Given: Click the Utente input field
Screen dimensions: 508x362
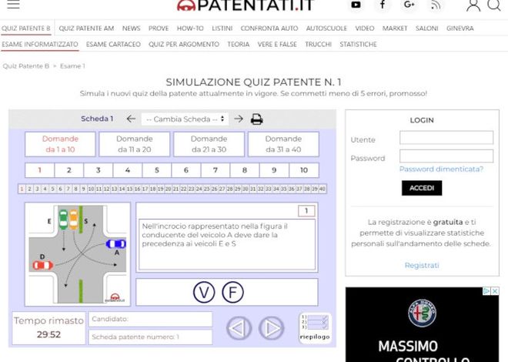Looking at the screenshot, I should [x=446, y=137].
